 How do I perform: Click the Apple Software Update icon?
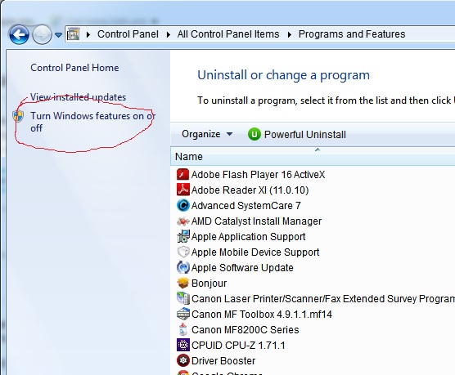[x=182, y=267]
